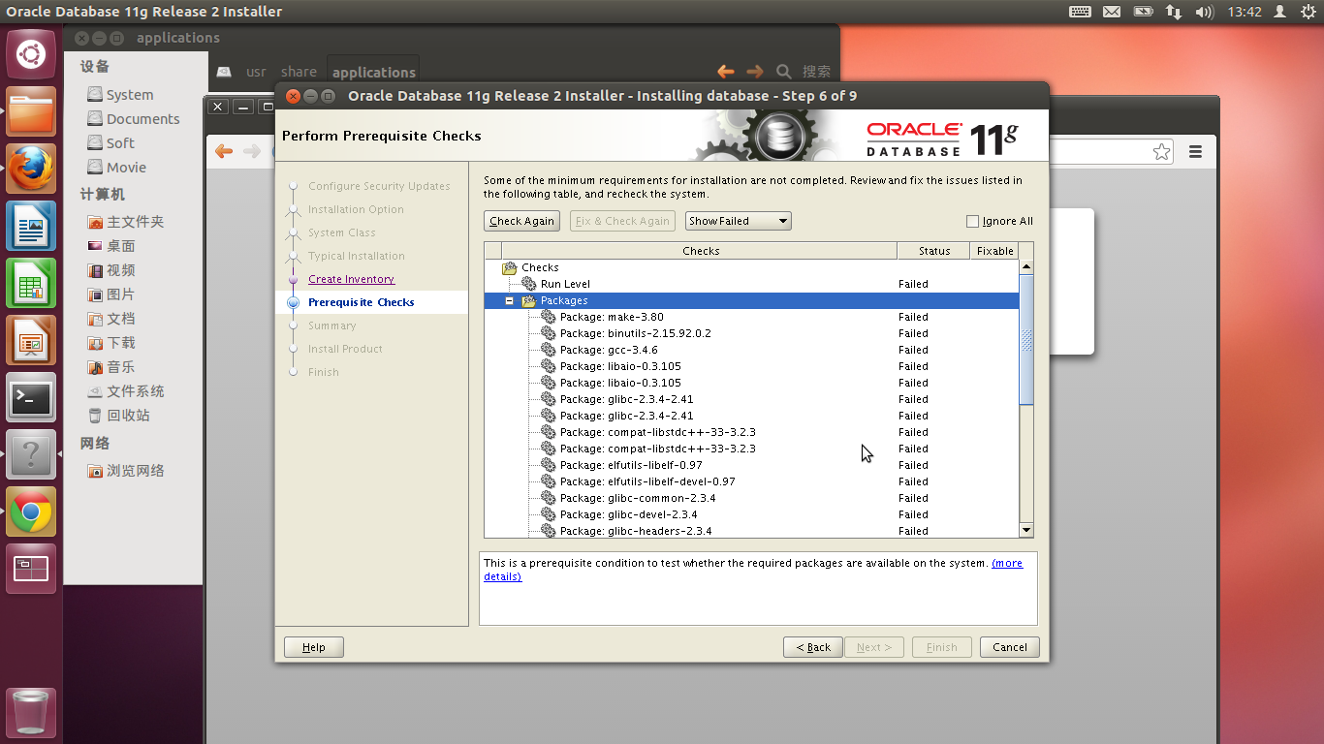Click the Help button
The image size is (1324, 744).
[x=314, y=647]
